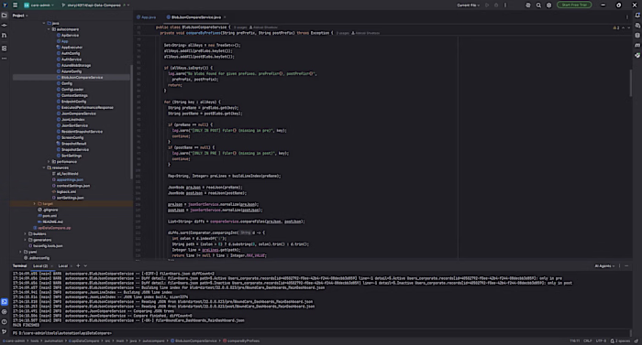Open the Maven tool window

[637, 46]
